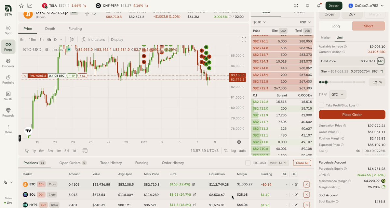Open the $0.10 price grouping dropdown
This screenshot has height=208, width=390.
tap(260, 22)
